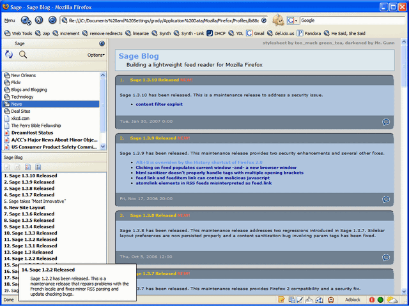Click feed list scrollbar up arrow
The width and height of the screenshot is (409, 306).
pyautogui.click(x=103, y=75)
